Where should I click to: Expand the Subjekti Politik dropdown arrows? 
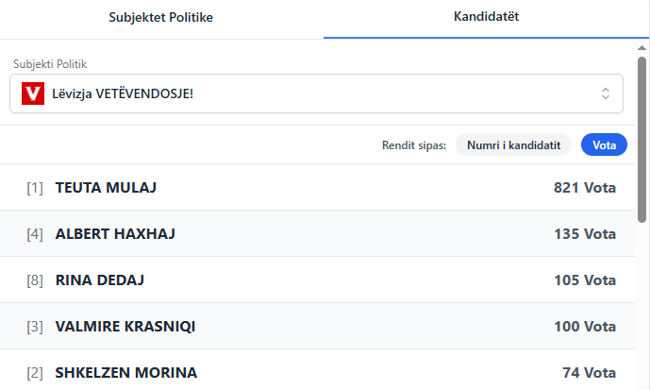(x=606, y=93)
